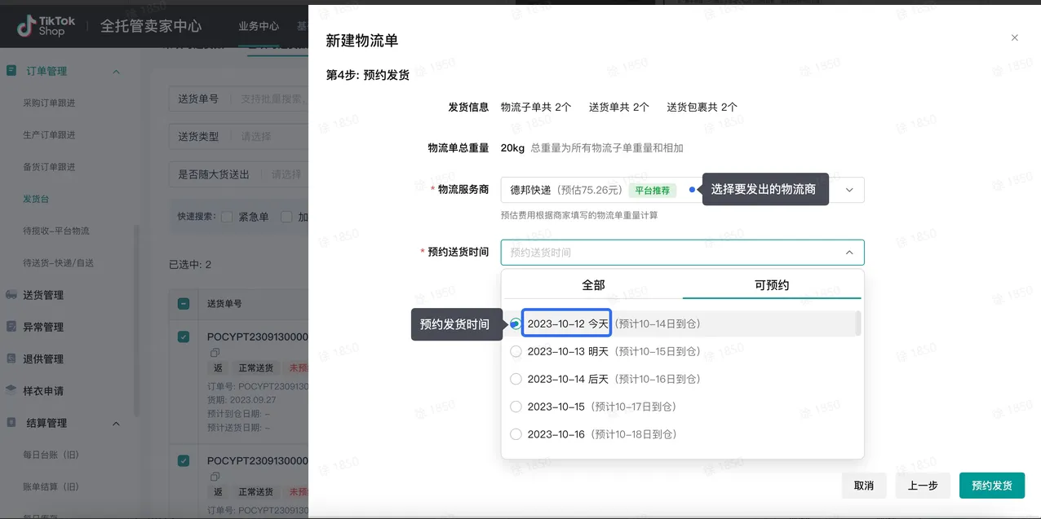Image resolution: width=1041 pixels, height=519 pixels.
Task: Open 备货订单跟进 in sidebar
Action: 49,166
